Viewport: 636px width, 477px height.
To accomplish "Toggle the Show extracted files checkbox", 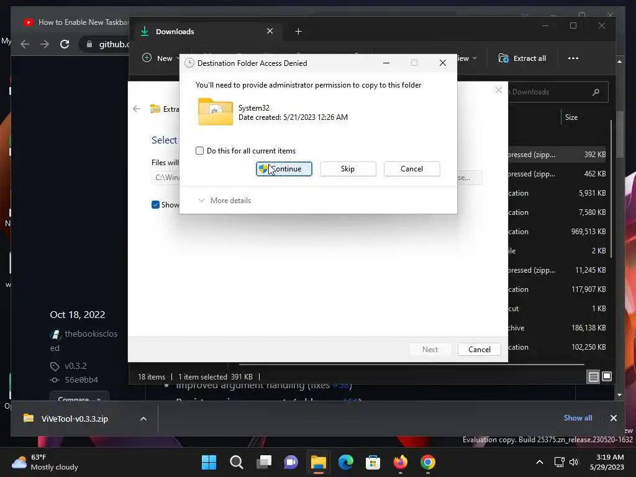I will point(155,205).
